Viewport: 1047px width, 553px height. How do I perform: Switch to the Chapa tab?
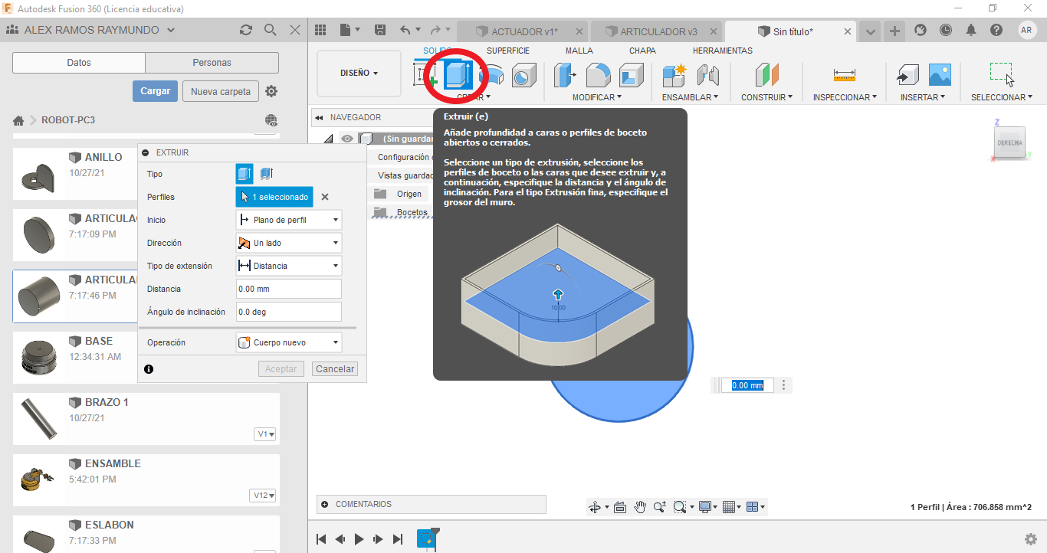click(642, 51)
